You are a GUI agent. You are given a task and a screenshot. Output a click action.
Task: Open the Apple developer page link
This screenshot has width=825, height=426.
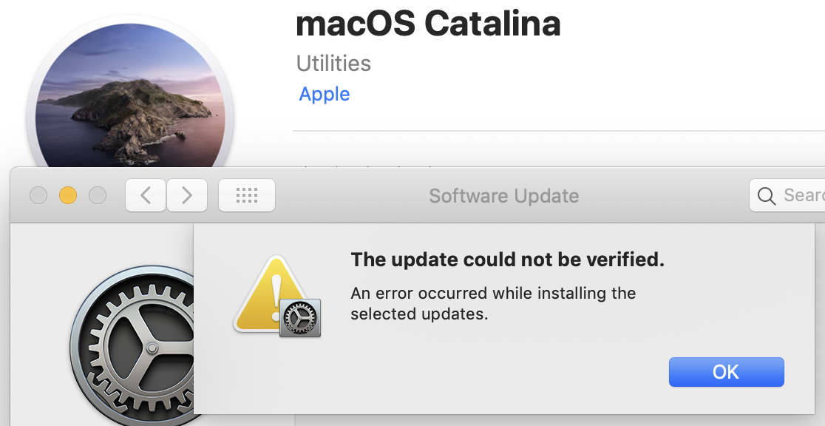tap(324, 94)
